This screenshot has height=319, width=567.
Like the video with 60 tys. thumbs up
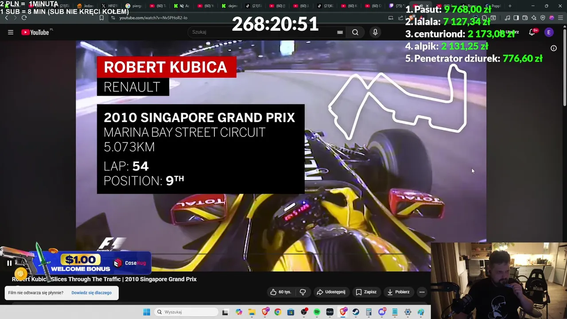pos(281,292)
